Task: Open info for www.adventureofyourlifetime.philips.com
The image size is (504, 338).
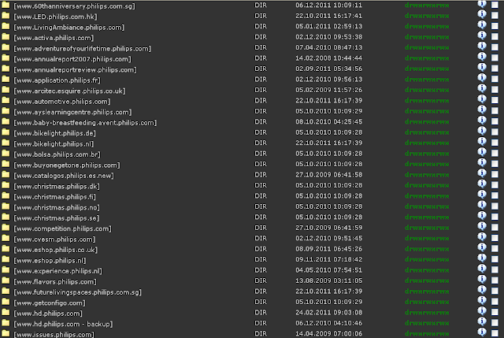Action: 481,46
